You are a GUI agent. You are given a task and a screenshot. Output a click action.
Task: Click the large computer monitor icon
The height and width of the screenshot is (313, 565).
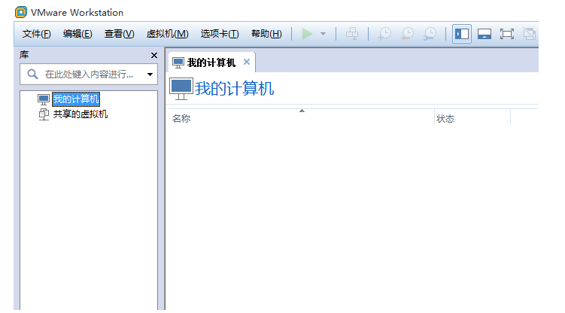tap(181, 89)
